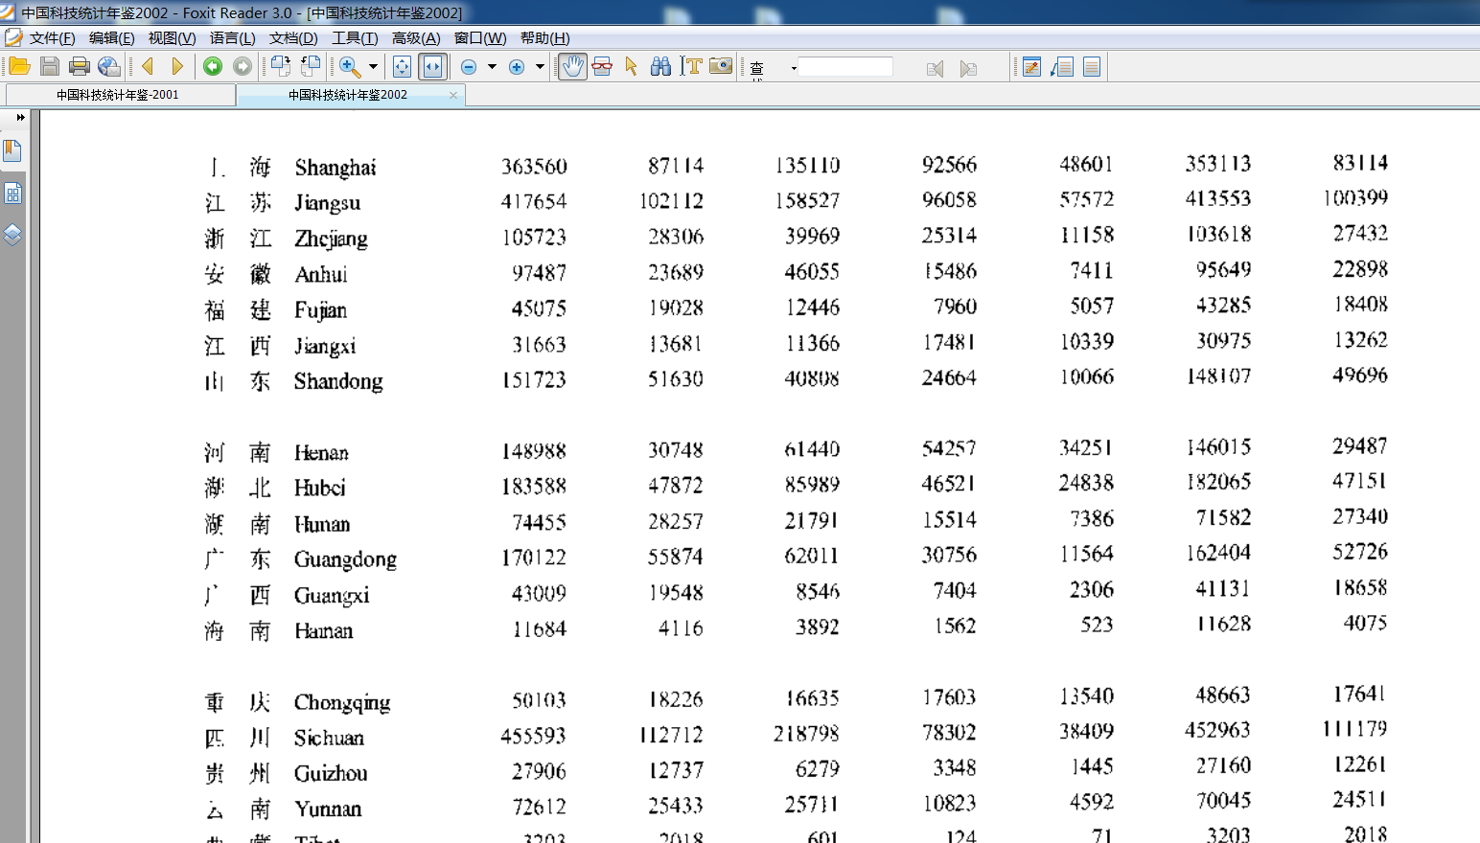Viewport: 1480px width, 843px height.
Task: Open the Pages thumbnails side panel
Action: point(12,194)
